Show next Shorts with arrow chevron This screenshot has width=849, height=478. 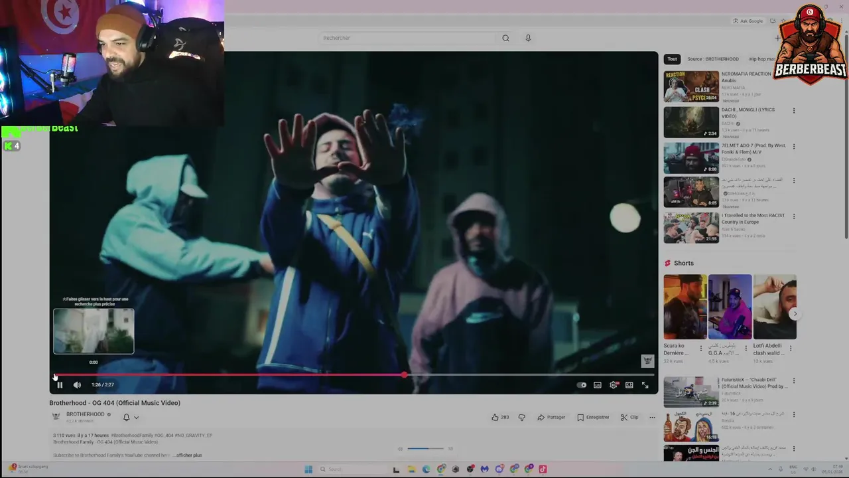795,314
